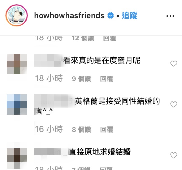182x170 pixels.
Task: Like the 英格蘭是接受同性結婚的 comment
Action: coord(174,104)
